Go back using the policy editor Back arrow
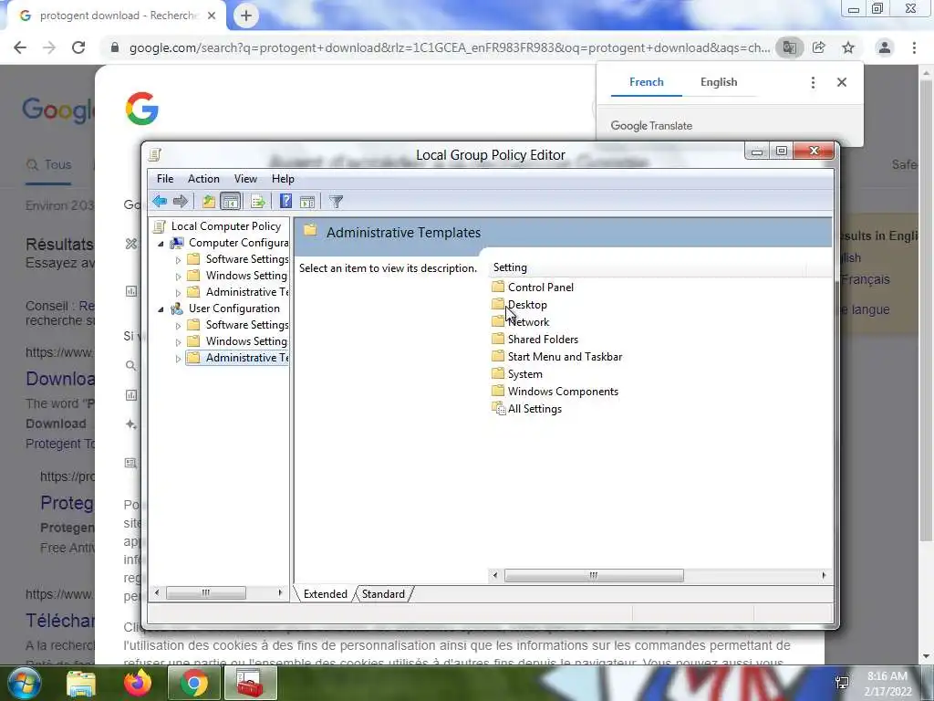 click(x=159, y=202)
